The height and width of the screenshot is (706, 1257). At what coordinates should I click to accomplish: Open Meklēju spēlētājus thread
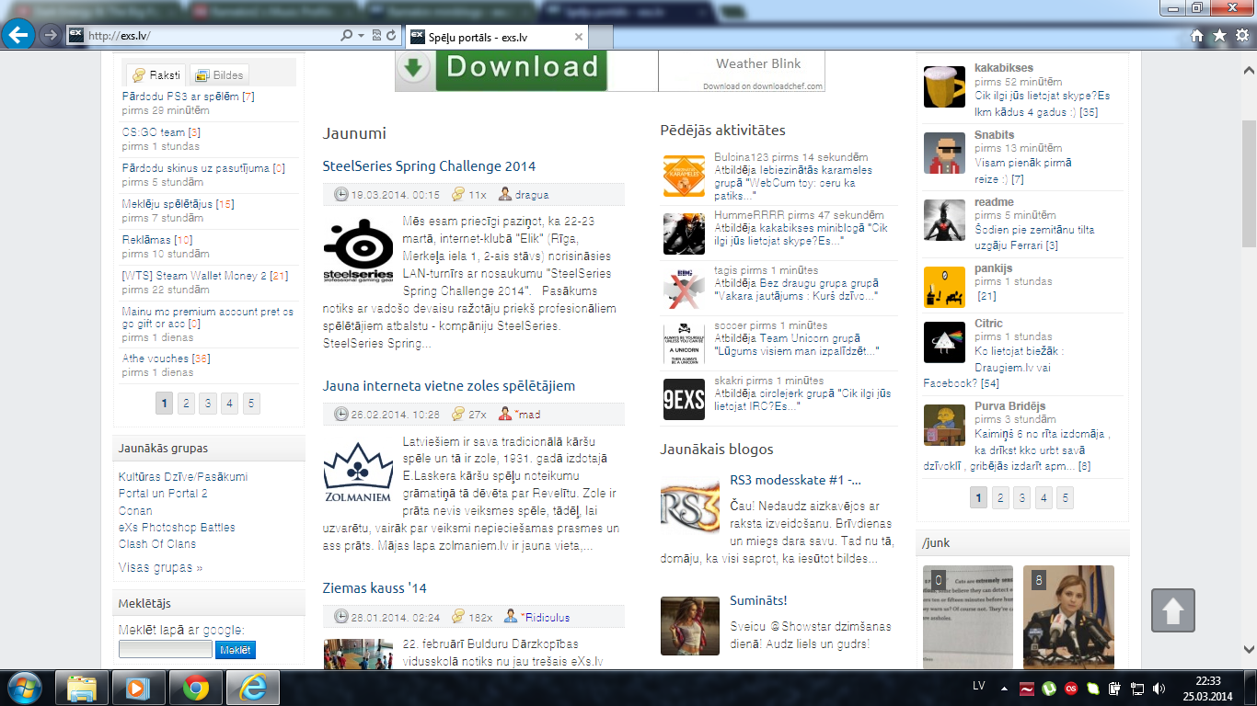click(x=167, y=204)
